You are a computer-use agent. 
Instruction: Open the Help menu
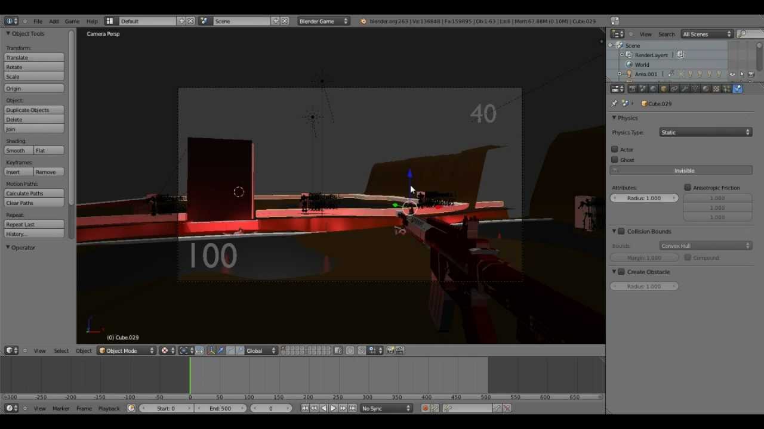pos(92,21)
